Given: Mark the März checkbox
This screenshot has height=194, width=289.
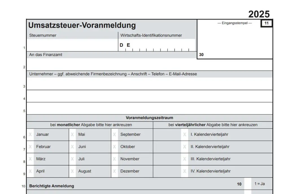Looking at the screenshot, I should [30, 159].
